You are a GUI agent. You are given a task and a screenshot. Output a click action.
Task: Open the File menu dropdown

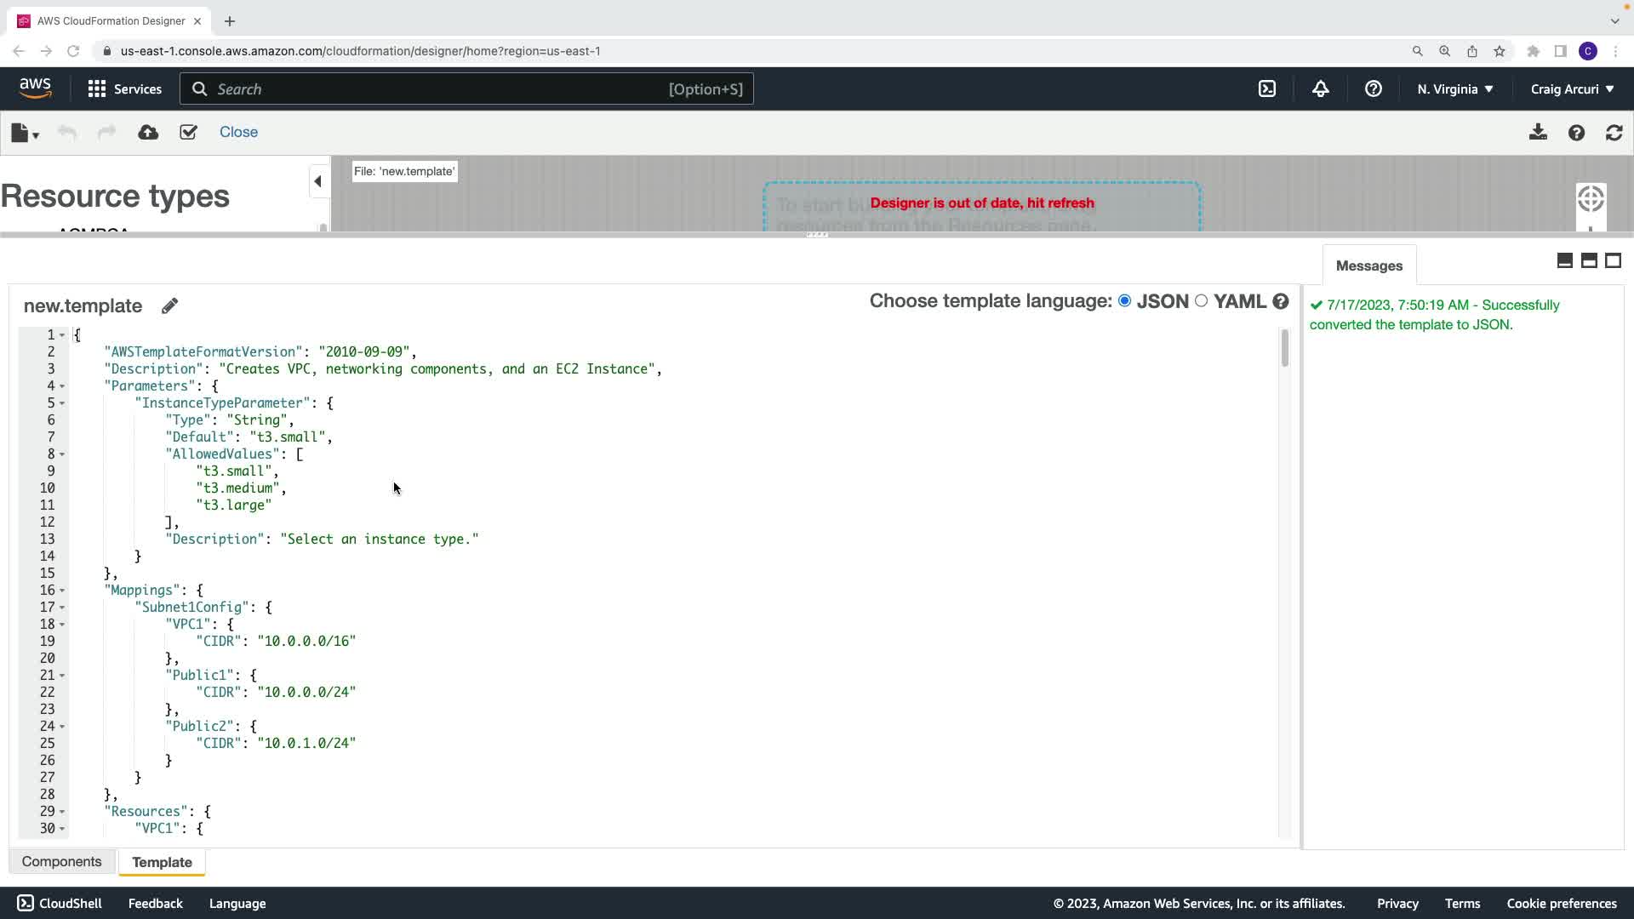(x=25, y=133)
